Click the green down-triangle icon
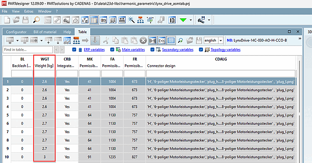Image resolution: width=312 pixels, height=163 pixels. [183, 20]
